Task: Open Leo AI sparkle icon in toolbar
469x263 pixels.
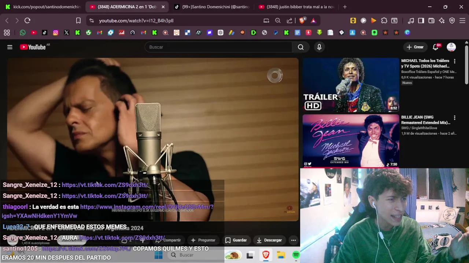Action: tap(442, 20)
